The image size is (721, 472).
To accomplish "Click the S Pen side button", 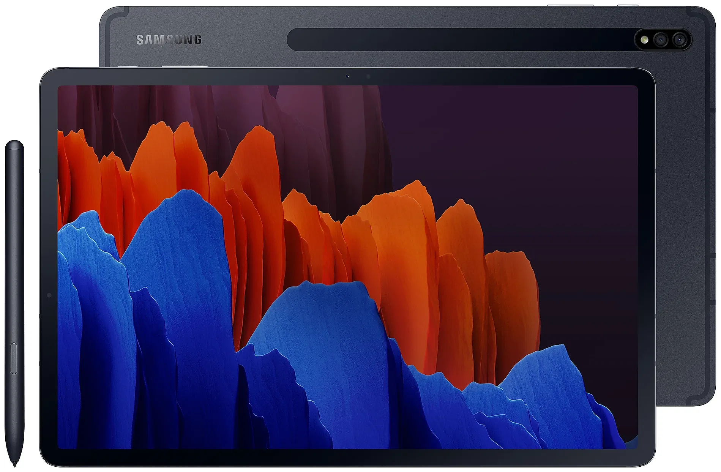I will pyautogui.click(x=14, y=358).
